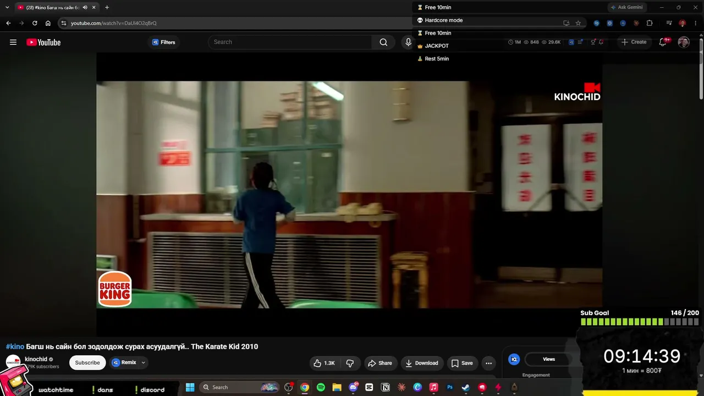
Task: Open more actions three-dot menu
Action: point(488,363)
